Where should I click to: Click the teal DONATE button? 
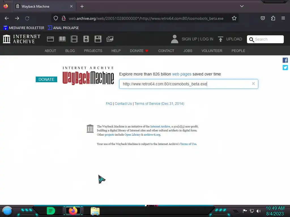click(x=46, y=79)
